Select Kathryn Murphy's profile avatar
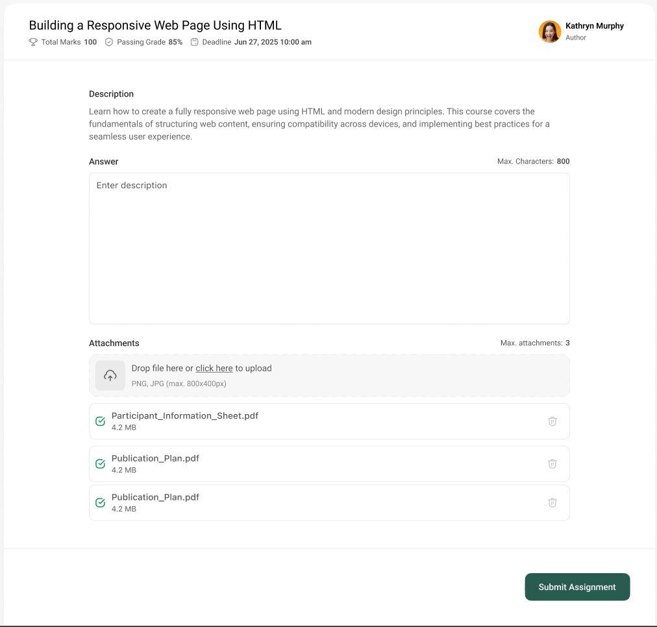 pyautogui.click(x=550, y=31)
